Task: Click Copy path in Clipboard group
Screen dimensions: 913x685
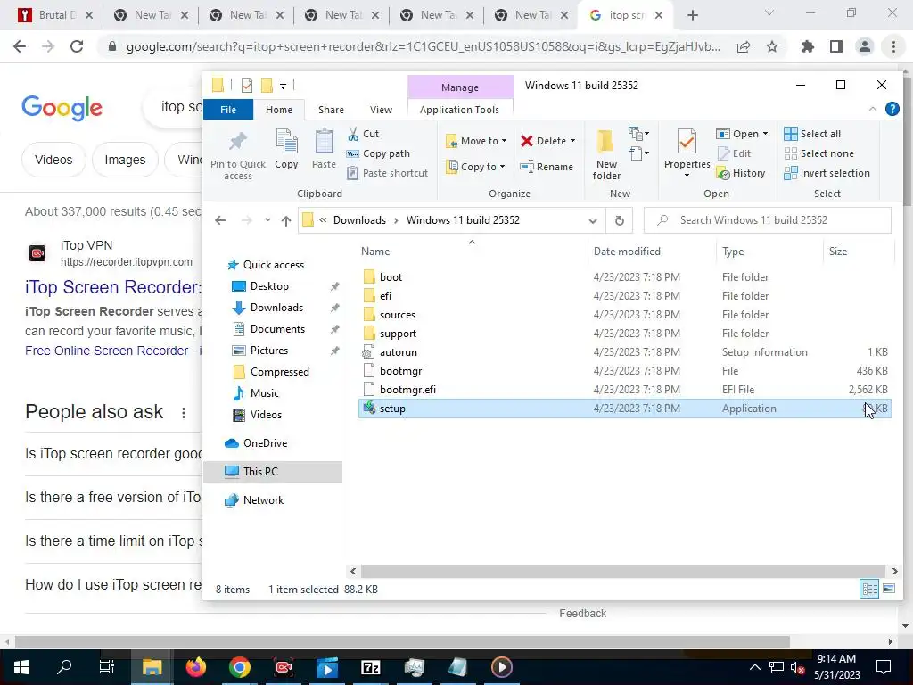Action: 378,153
